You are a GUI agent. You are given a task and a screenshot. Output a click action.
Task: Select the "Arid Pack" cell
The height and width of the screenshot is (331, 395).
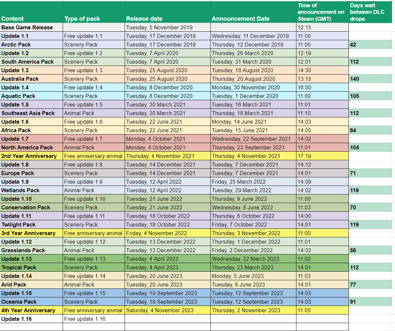point(31,285)
